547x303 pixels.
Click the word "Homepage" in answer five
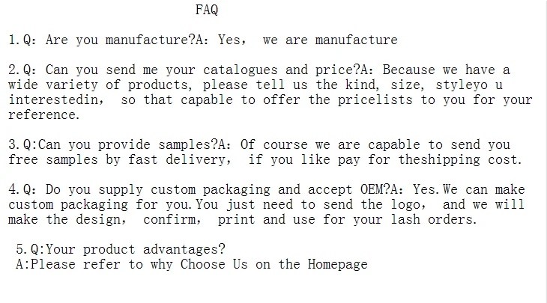coord(337,264)
